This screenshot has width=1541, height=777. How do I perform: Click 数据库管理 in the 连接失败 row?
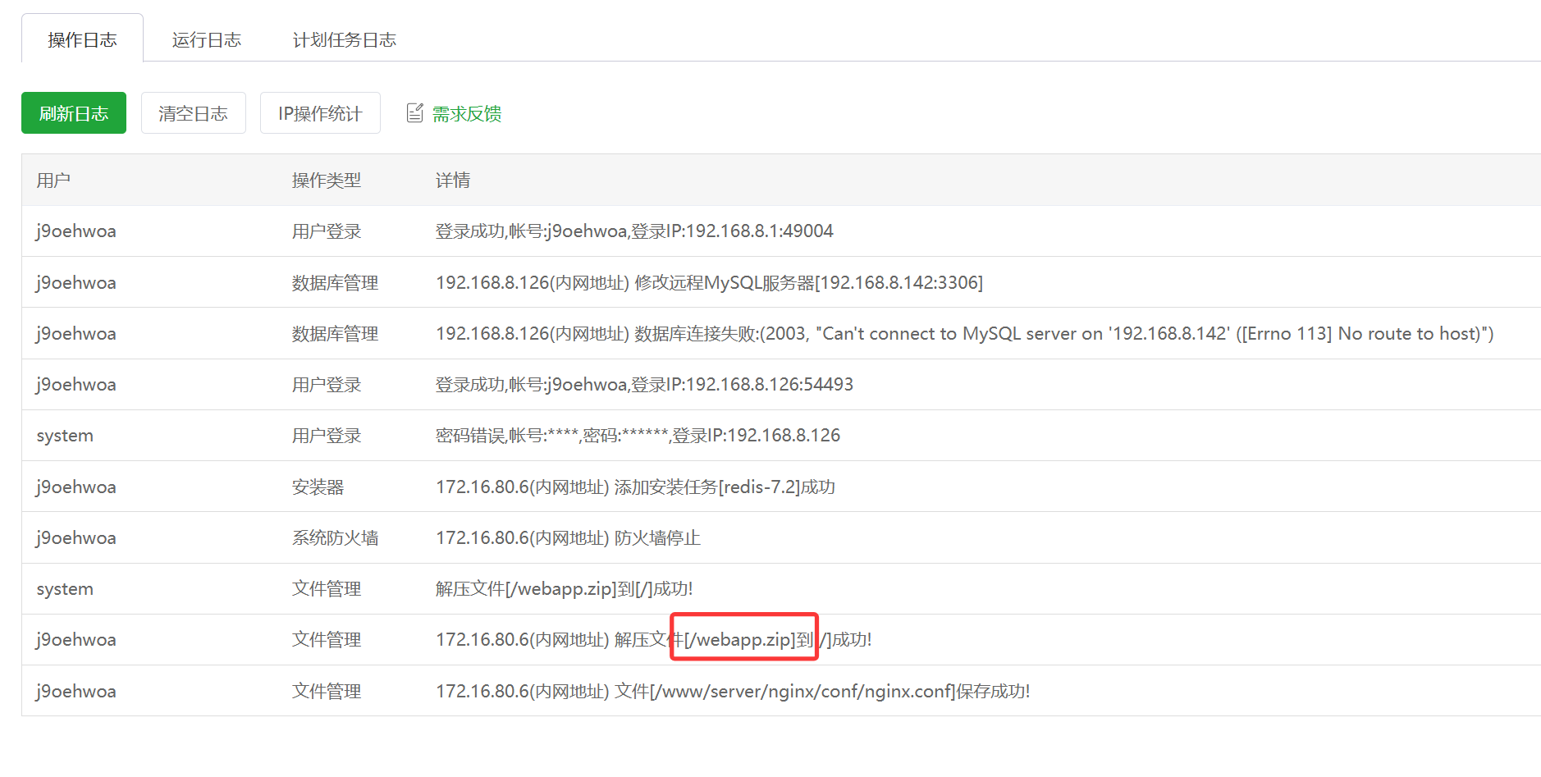click(335, 334)
